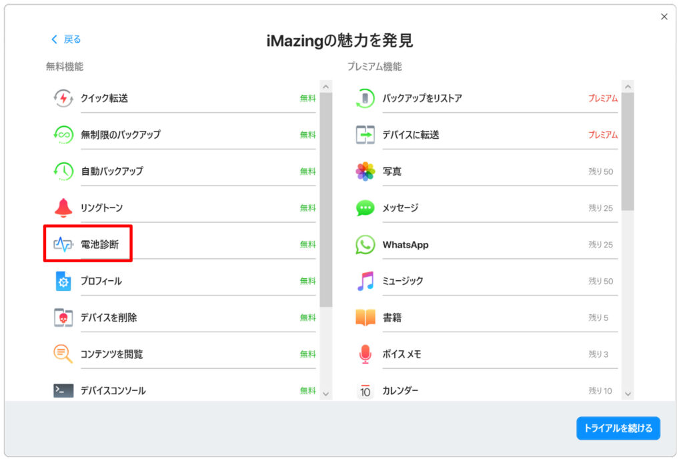Click the 残り 50 count beside 写真
Viewport: 683px width, 461px height.
pos(601,171)
